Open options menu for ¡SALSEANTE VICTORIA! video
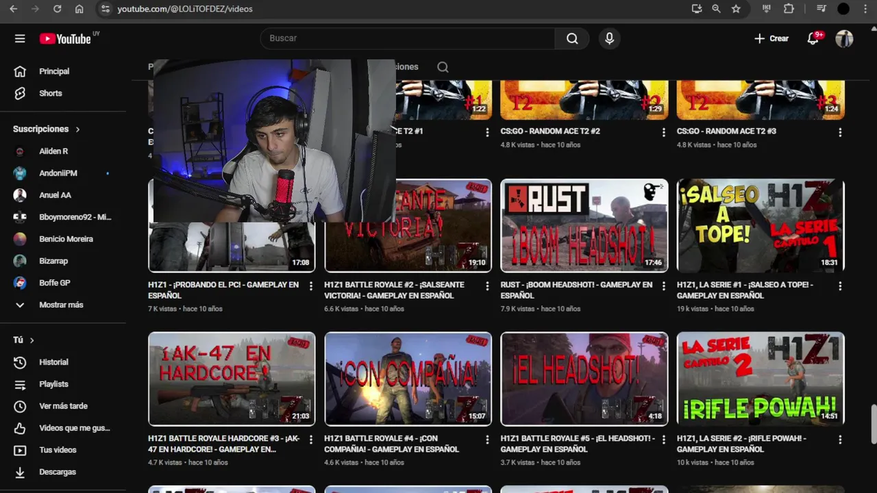Image resolution: width=877 pixels, height=493 pixels. click(x=487, y=286)
